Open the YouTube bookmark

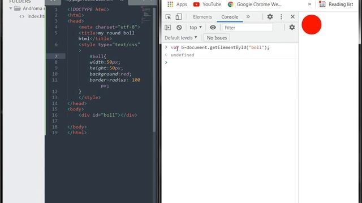[207, 4]
